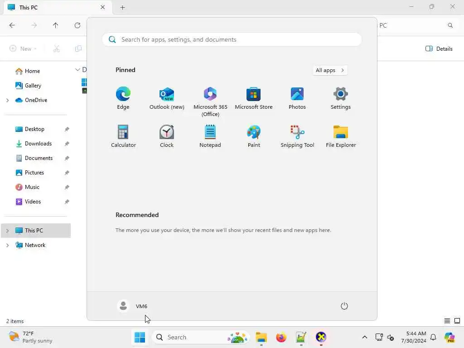
Task: Focus the Start menu search field
Action: coord(232,39)
